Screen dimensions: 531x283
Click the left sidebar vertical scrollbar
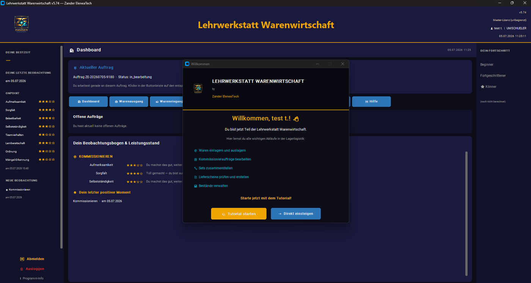tap(61, 147)
